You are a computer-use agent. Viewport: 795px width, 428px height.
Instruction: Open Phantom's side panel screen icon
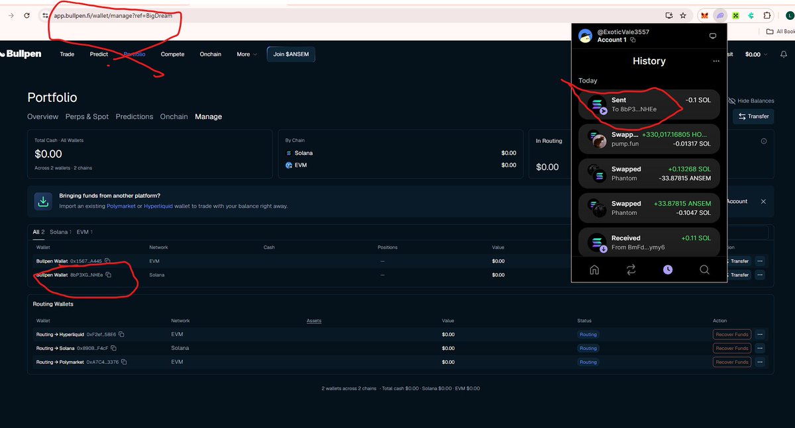coord(713,36)
